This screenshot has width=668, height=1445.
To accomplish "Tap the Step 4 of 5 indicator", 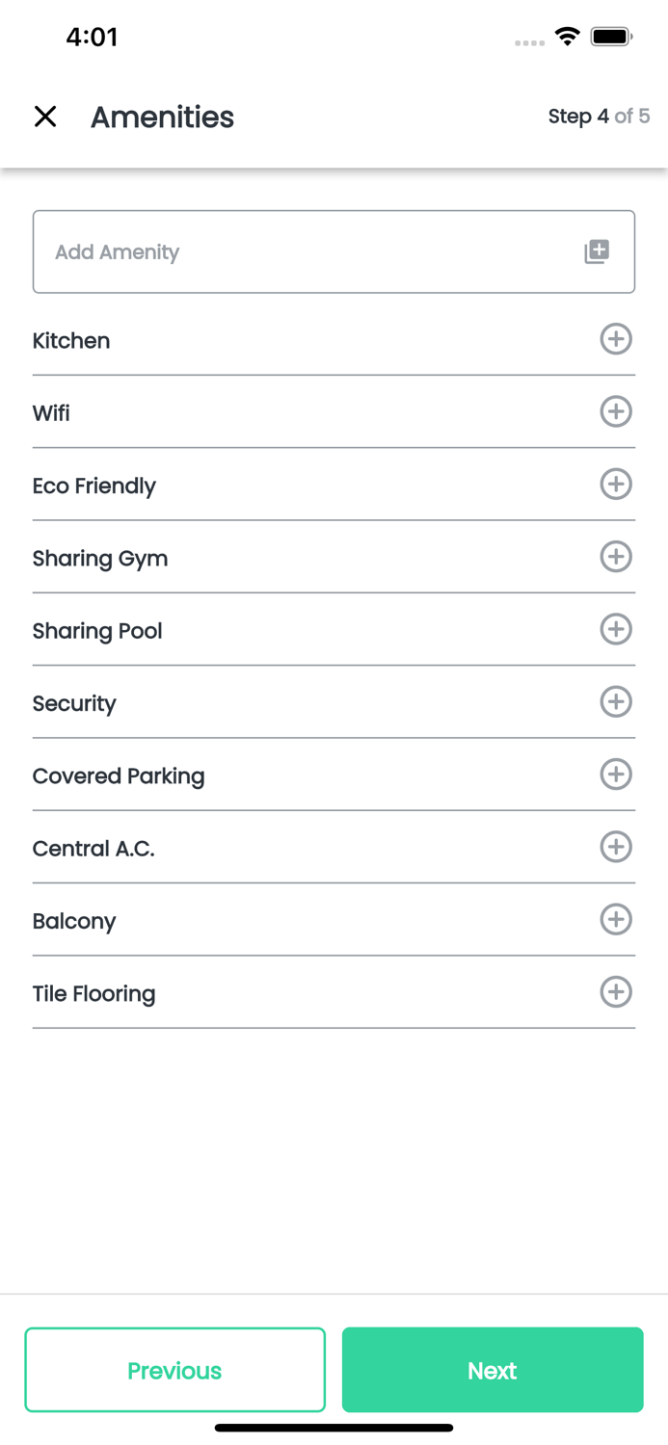I will click(599, 117).
